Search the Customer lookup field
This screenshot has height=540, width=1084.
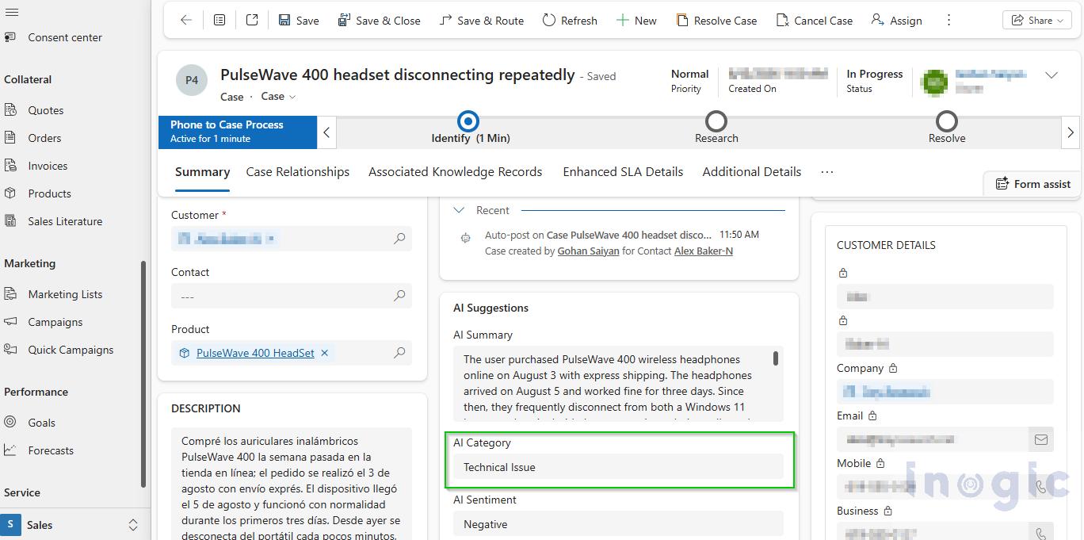399,239
